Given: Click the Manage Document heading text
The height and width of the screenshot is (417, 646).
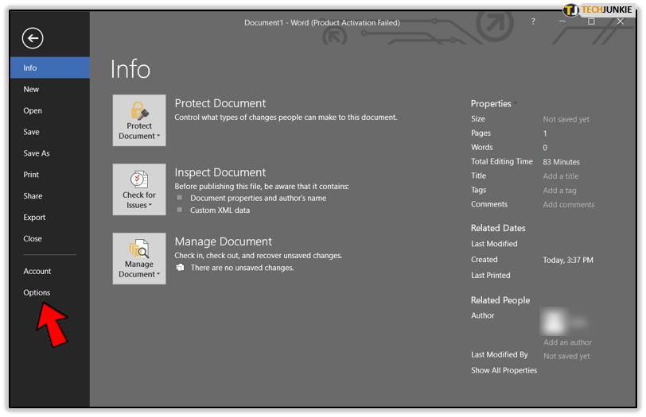Looking at the screenshot, I should pos(224,241).
